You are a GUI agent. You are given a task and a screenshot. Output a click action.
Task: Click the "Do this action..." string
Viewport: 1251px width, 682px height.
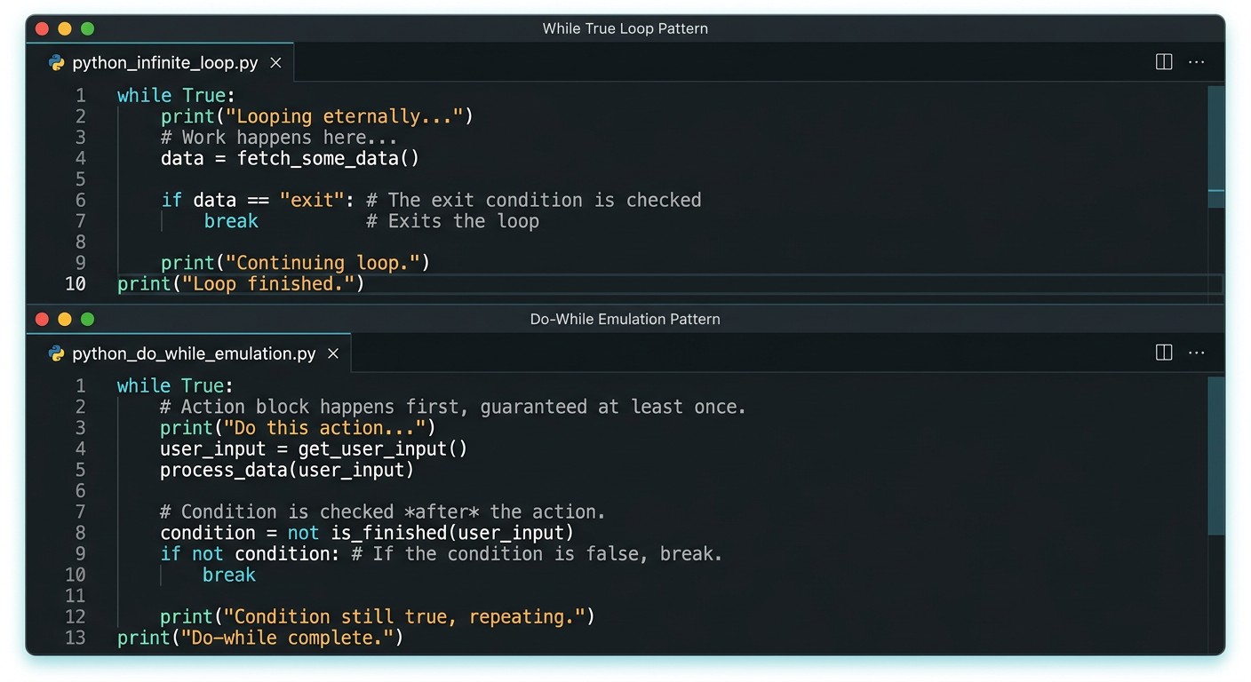point(324,428)
